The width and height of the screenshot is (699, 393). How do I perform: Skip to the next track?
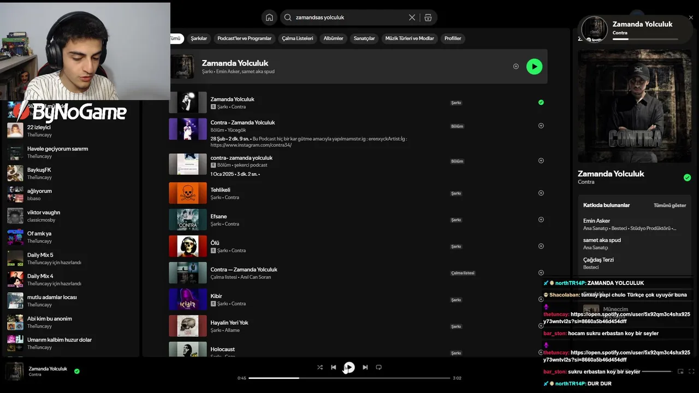365,367
